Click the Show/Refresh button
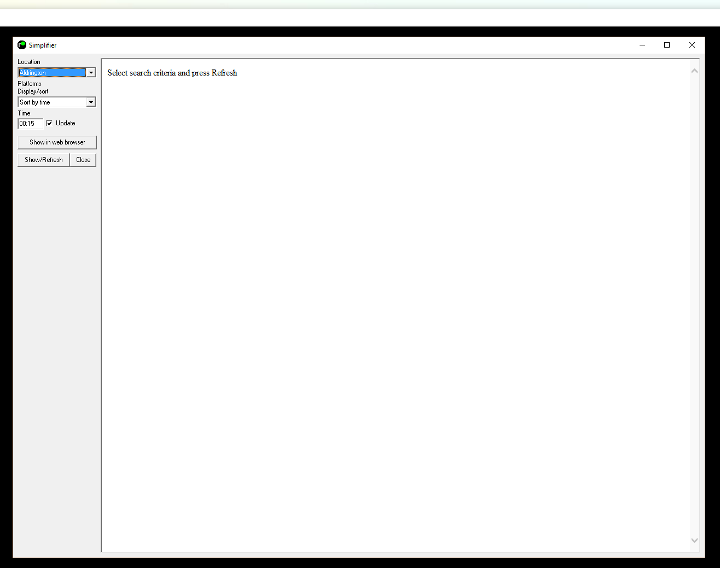The width and height of the screenshot is (720, 568). pos(44,160)
